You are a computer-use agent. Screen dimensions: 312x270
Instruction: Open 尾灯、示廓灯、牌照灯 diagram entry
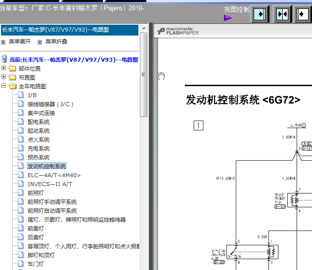tap(77, 220)
